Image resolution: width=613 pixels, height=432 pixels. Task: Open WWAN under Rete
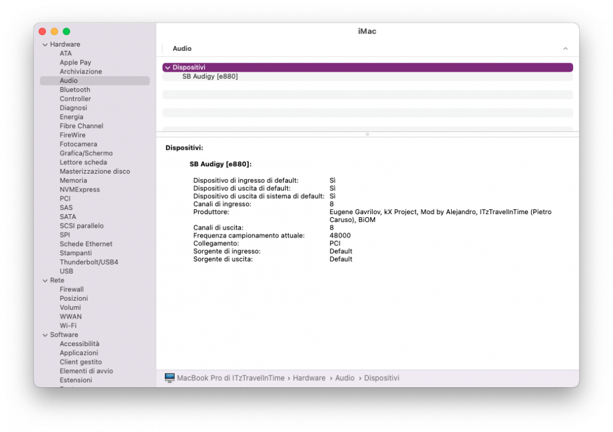click(x=70, y=316)
